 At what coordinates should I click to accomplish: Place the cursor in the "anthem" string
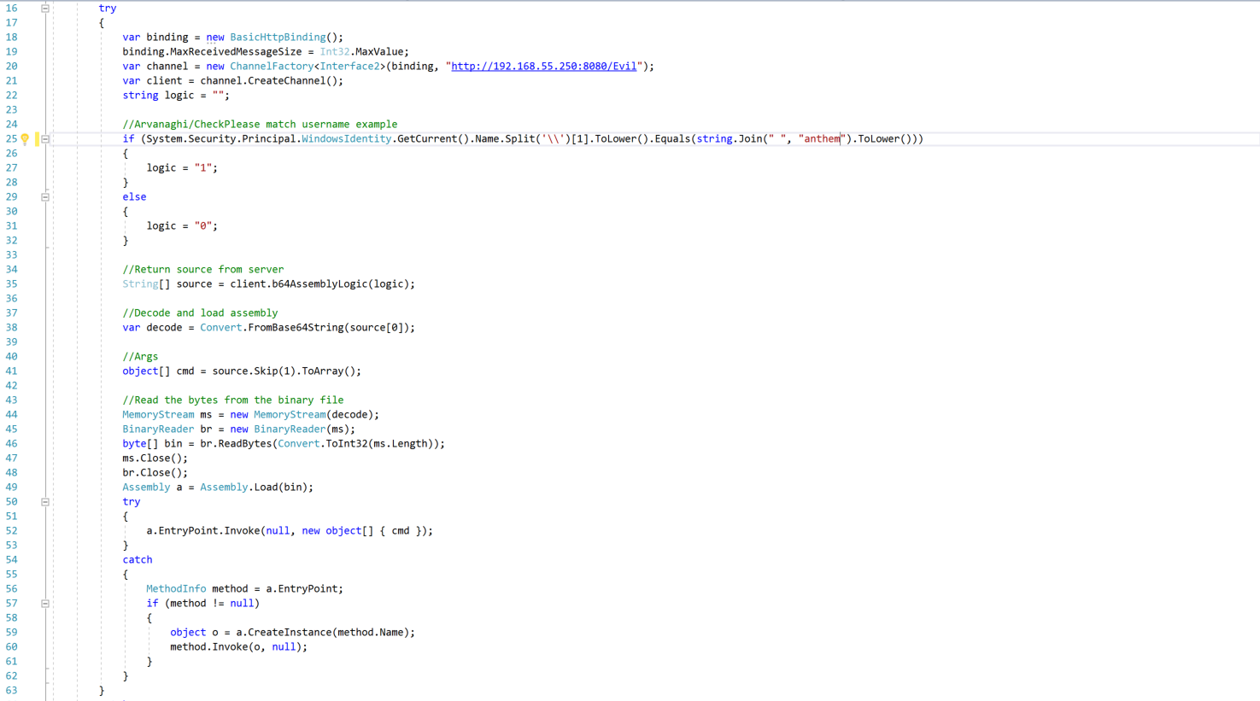click(x=822, y=139)
